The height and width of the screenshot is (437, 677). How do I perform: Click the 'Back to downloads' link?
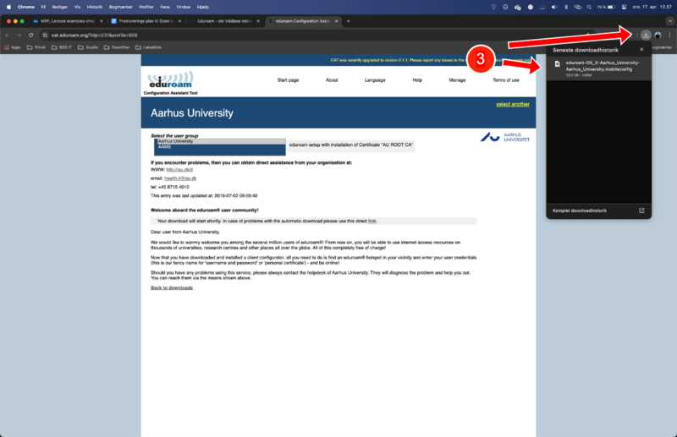click(172, 287)
